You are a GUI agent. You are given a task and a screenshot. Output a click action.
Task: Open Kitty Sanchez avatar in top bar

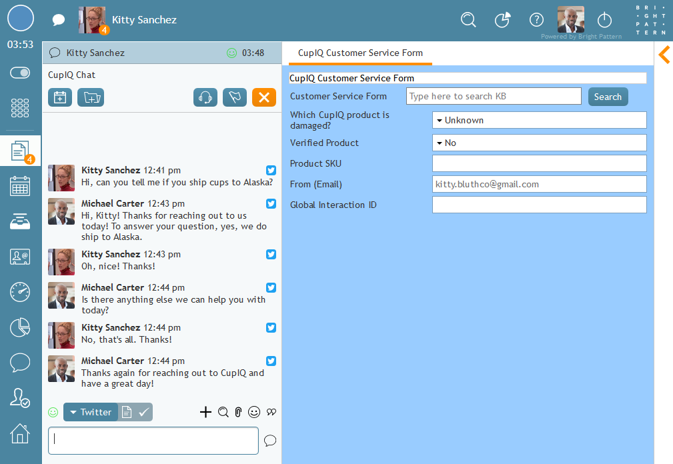[92, 20]
